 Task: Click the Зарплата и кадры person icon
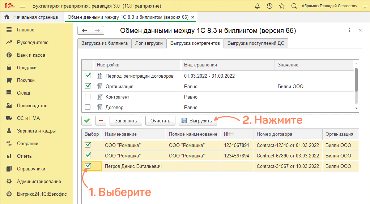click(x=9, y=131)
